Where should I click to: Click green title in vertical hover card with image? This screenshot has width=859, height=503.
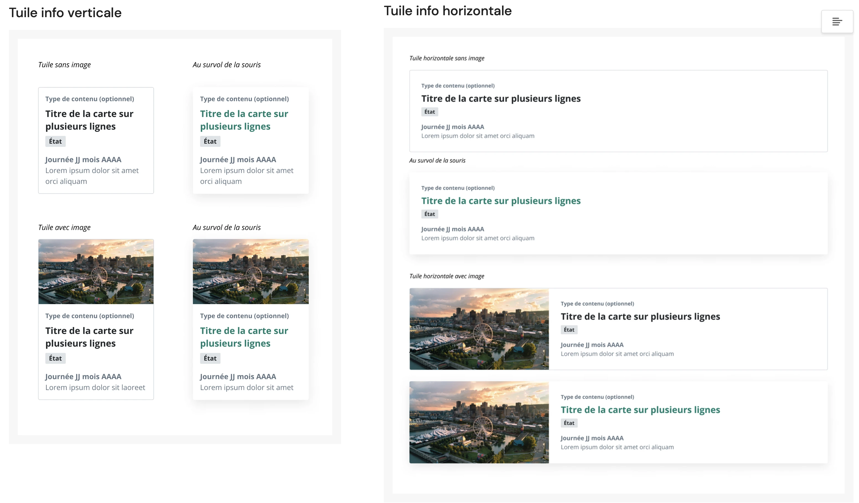244,337
